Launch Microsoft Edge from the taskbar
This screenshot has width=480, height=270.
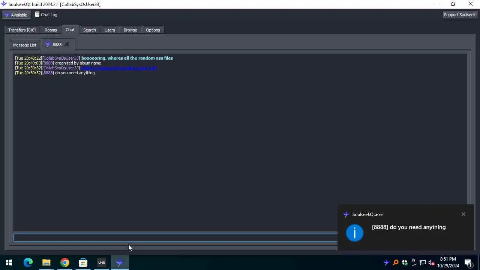28,262
